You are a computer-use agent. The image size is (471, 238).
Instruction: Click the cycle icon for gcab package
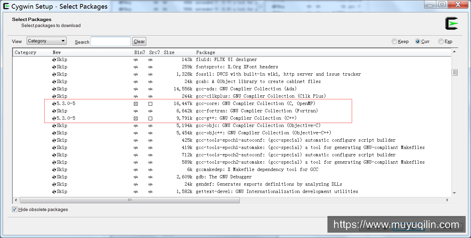coord(54,82)
